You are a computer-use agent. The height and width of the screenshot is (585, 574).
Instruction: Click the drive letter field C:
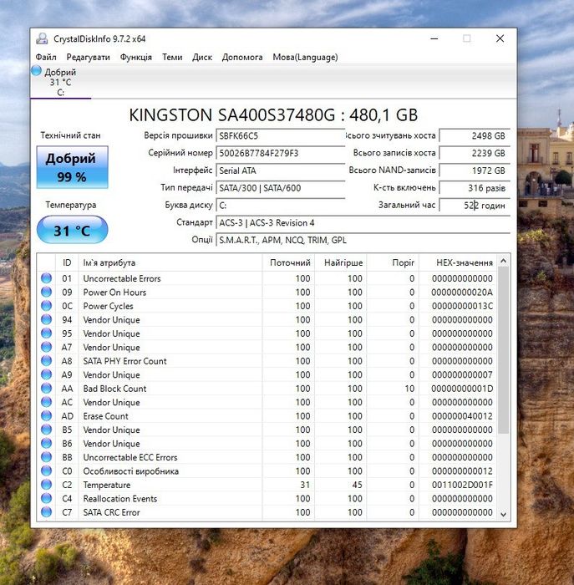tap(281, 206)
